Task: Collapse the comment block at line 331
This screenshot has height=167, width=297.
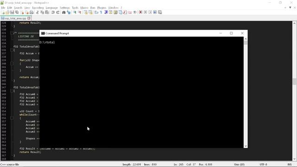Action: (12, 33)
